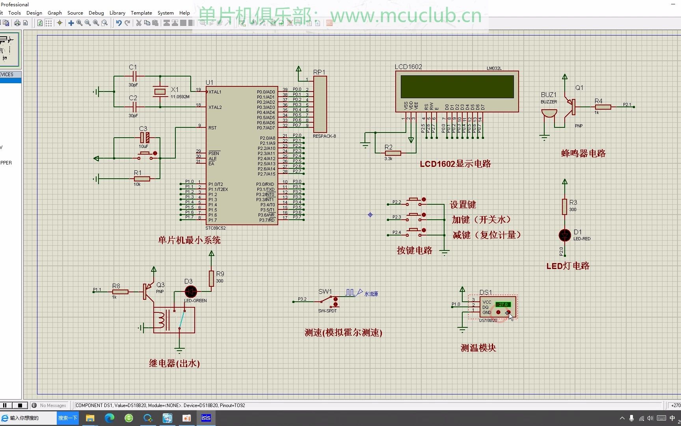Click the DS18B20 27.0 temperature readout
Viewport: 681px width, 426px height.
click(x=503, y=305)
